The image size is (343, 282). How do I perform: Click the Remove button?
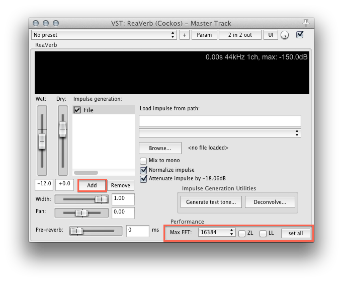tap(121, 185)
